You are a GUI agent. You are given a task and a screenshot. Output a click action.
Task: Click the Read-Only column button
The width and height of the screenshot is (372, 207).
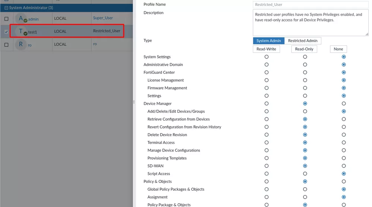click(304, 49)
